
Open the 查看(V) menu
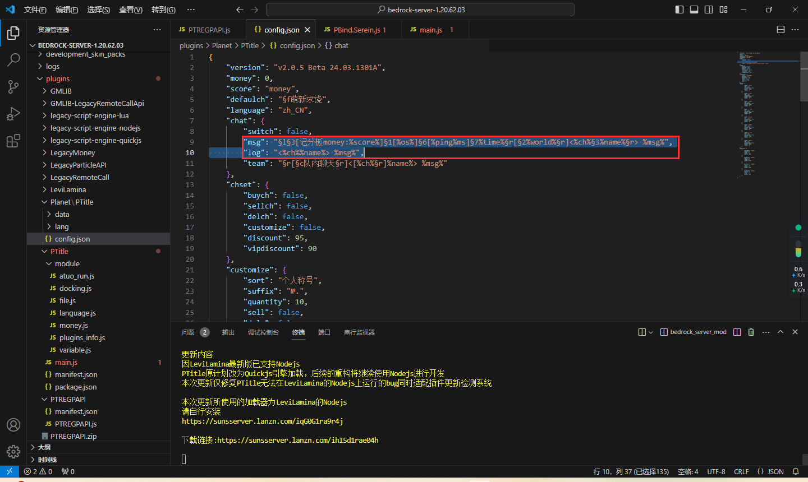click(131, 10)
